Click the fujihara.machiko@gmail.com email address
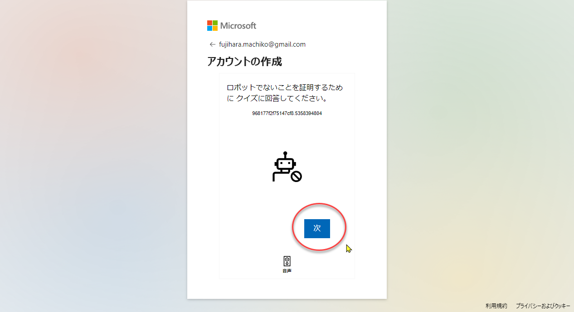Viewport: 574px width, 312px height. [262, 44]
